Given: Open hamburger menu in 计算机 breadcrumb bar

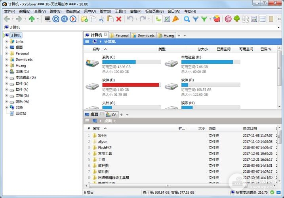Looking at the screenshot, I should coord(87,42).
